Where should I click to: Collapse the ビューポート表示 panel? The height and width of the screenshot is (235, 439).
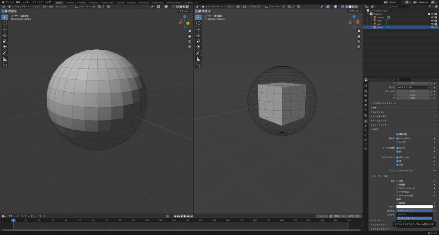(x=380, y=176)
